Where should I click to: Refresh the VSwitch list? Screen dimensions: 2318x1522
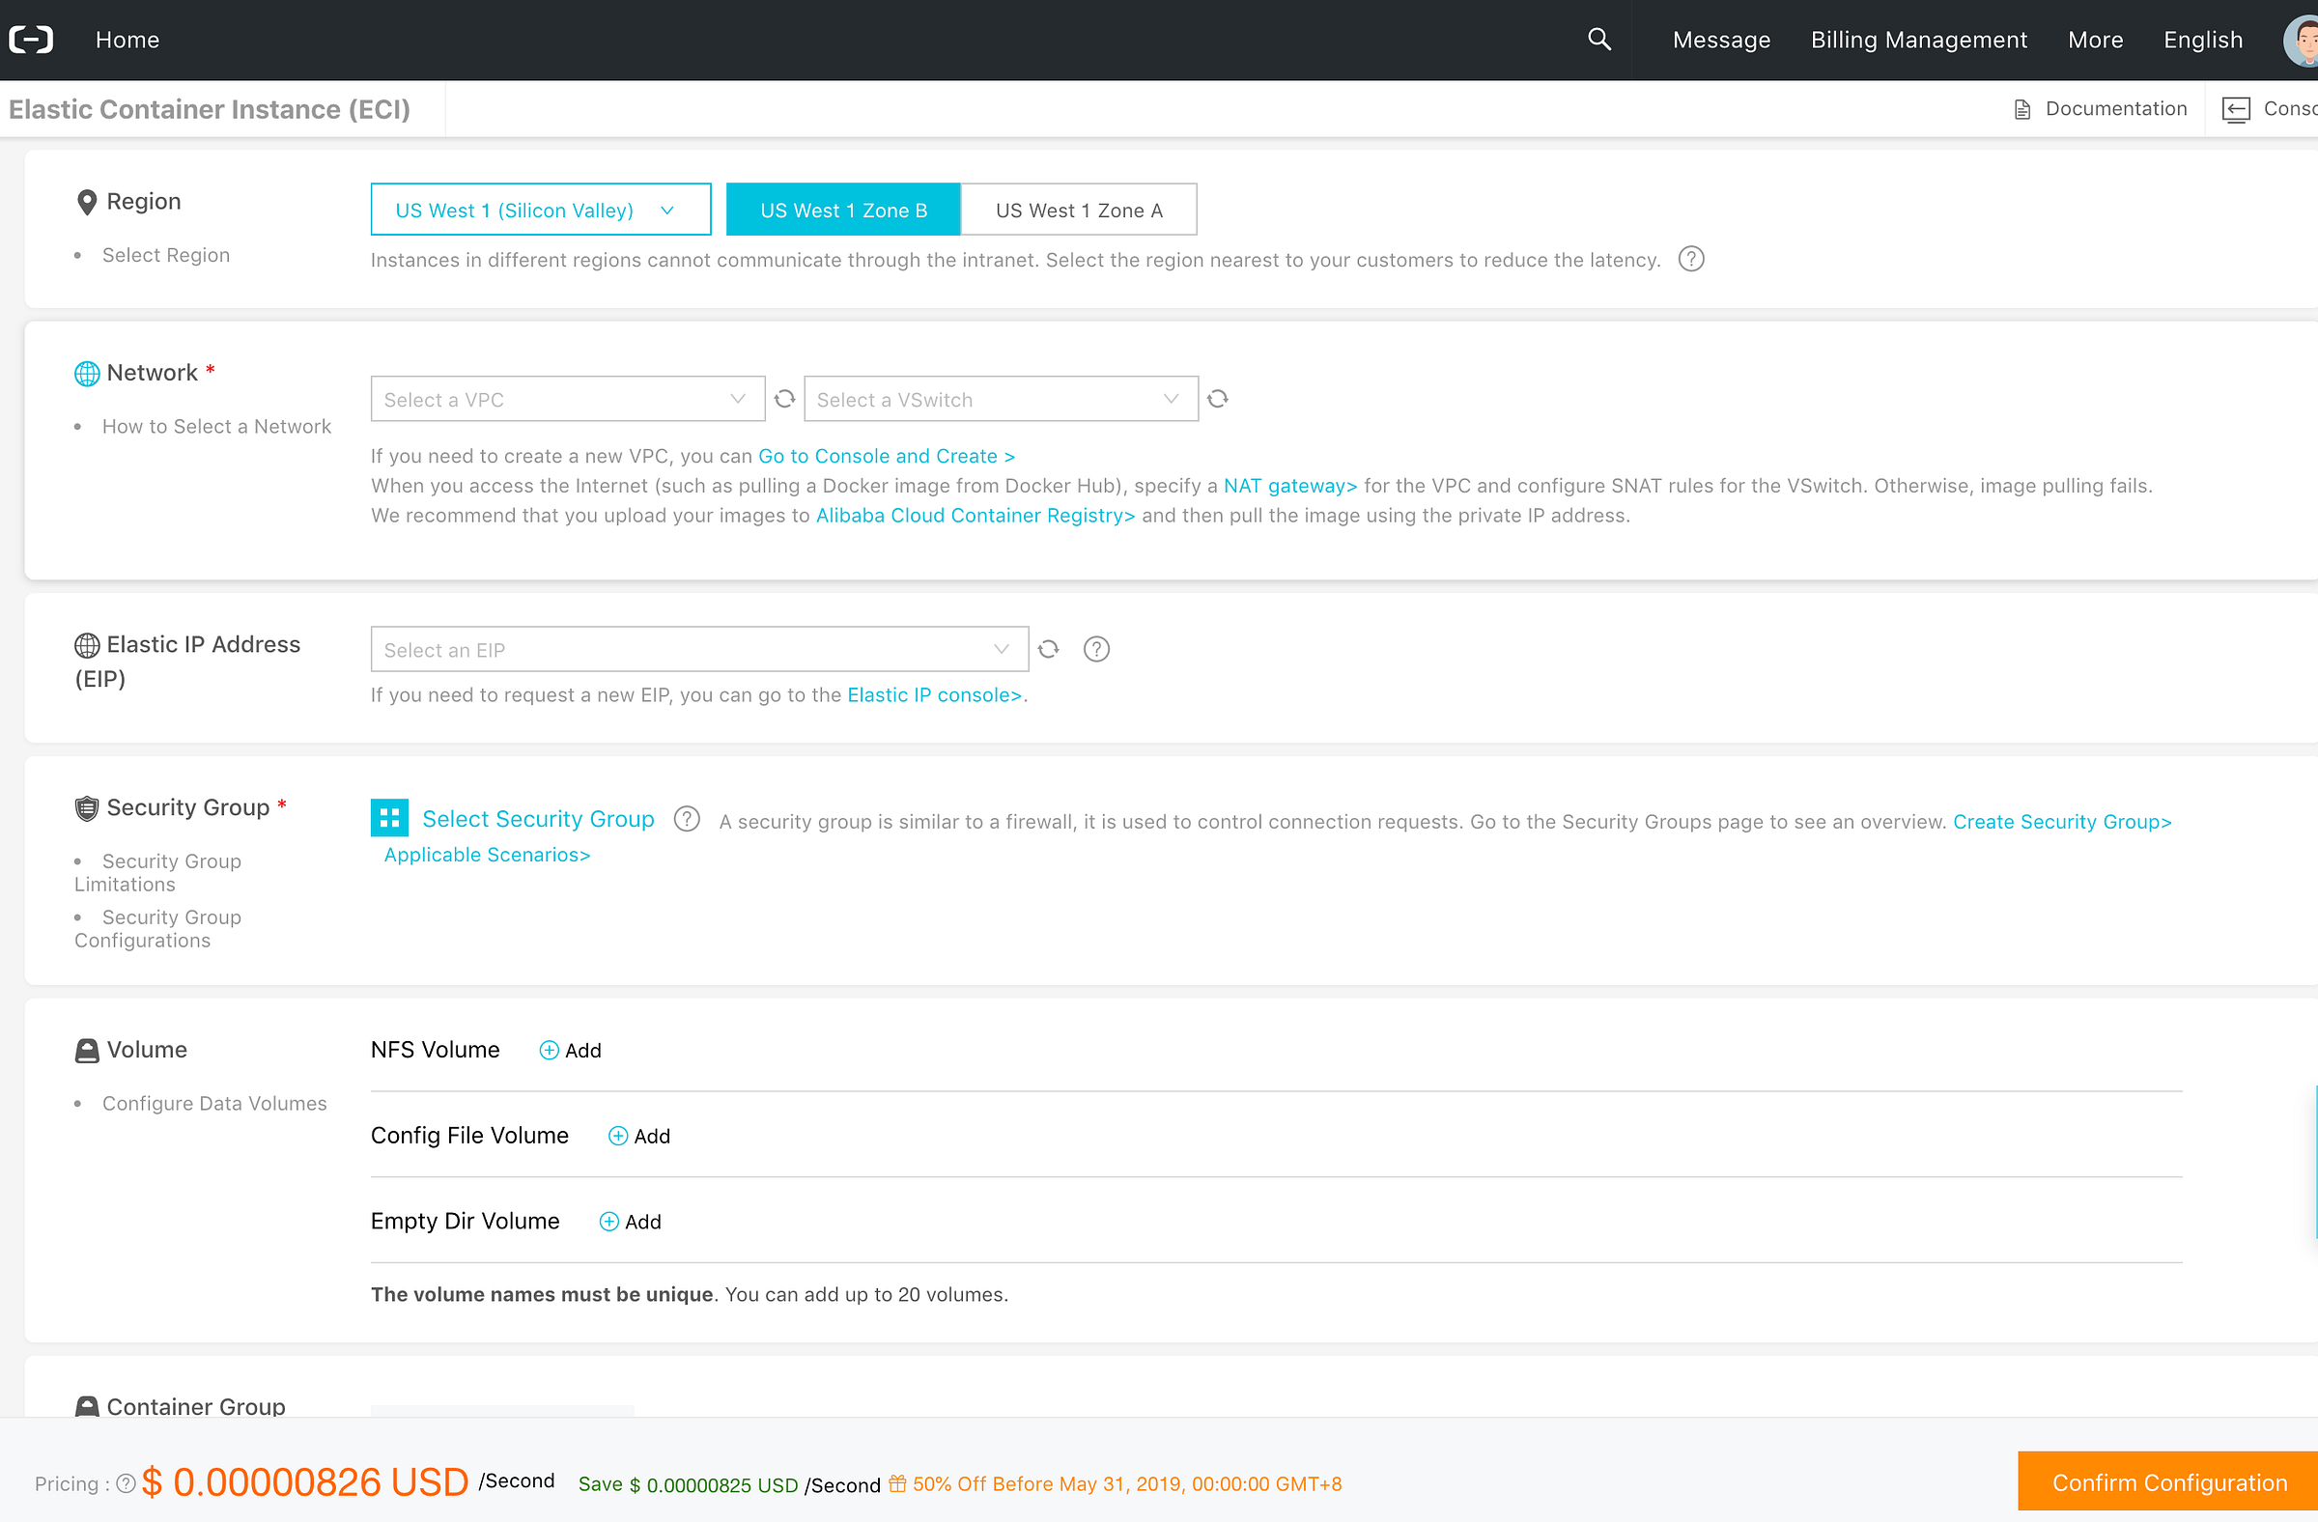click(1218, 398)
